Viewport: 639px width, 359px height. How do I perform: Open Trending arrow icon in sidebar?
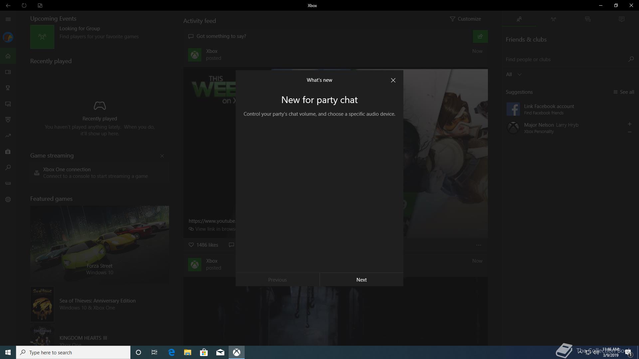point(8,136)
